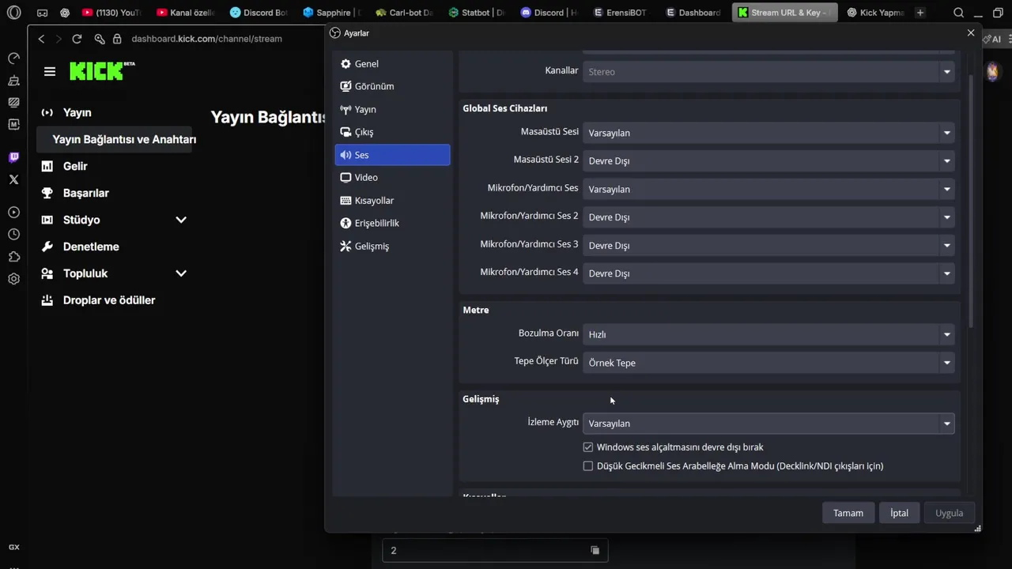This screenshot has height=569, width=1012.
Task: Click the address bar URL dashboard.kick.com
Action: (x=206, y=39)
